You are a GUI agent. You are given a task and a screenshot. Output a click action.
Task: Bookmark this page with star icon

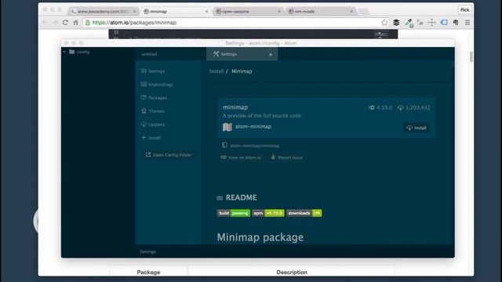[384, 23]
